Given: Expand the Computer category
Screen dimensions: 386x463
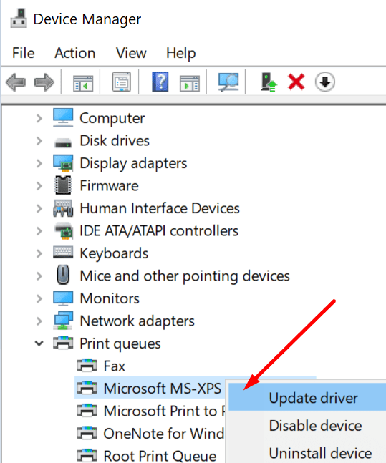Looking at the screenshot, I should pyautogui.click(x=39, y=118).
